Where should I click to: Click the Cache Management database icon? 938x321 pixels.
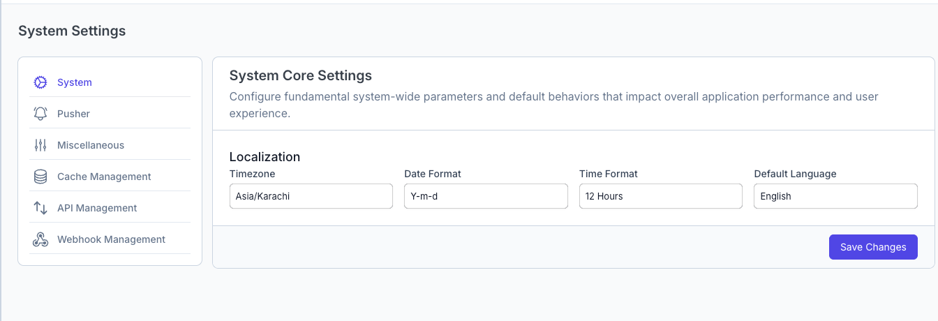pos(40,177)
